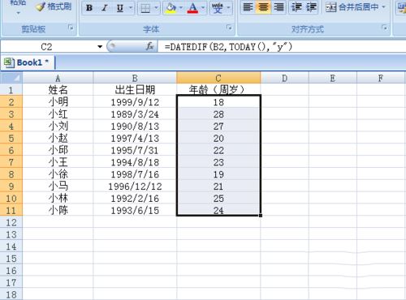Select column B header

(x=135, y=78)
